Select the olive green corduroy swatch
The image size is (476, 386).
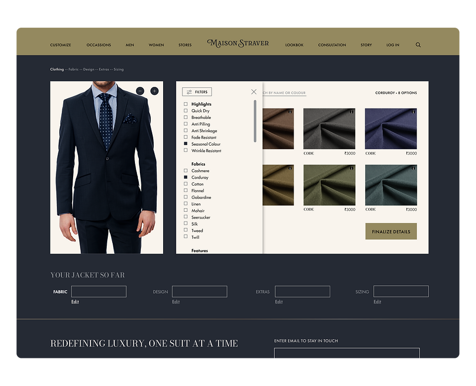(x=329, y=185)
